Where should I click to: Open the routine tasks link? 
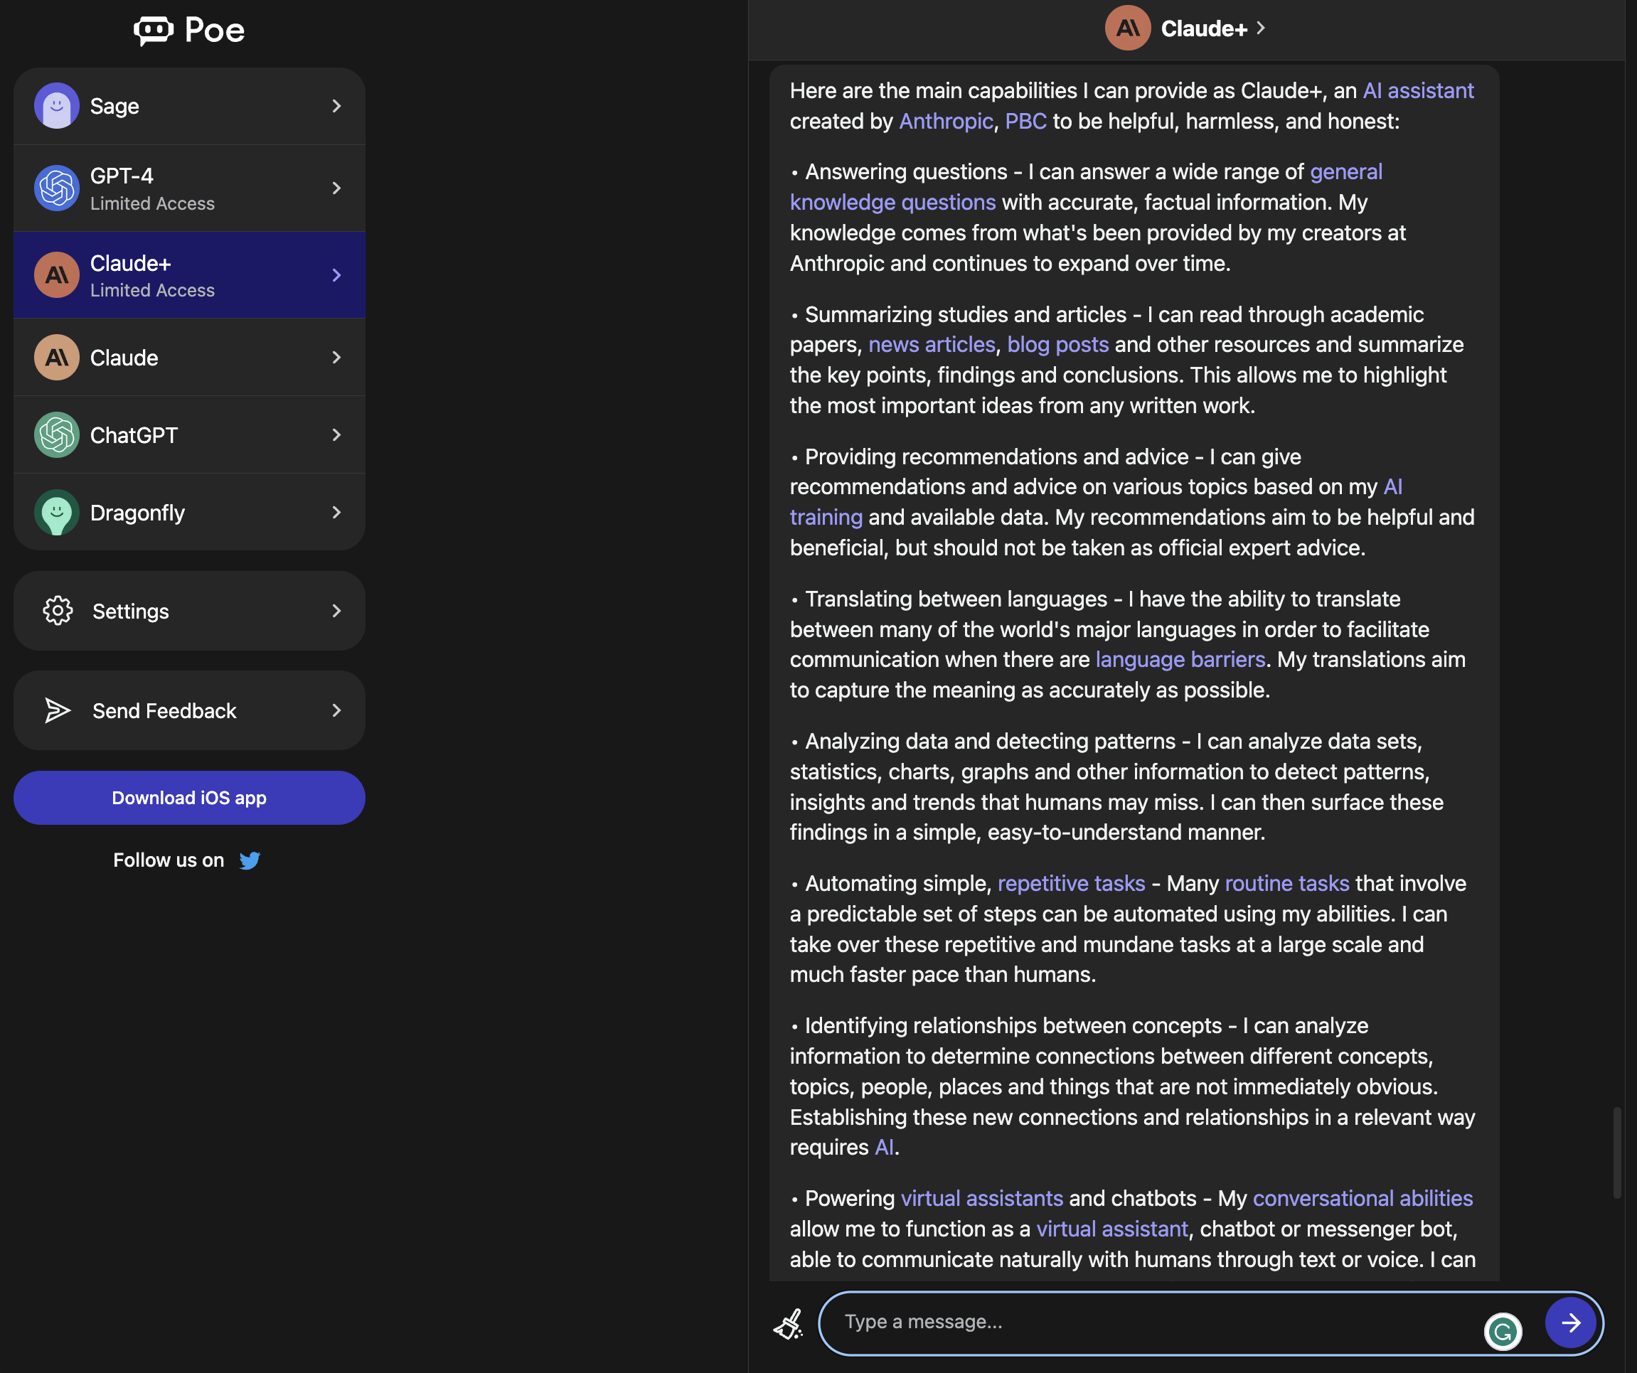[1287, 884]
